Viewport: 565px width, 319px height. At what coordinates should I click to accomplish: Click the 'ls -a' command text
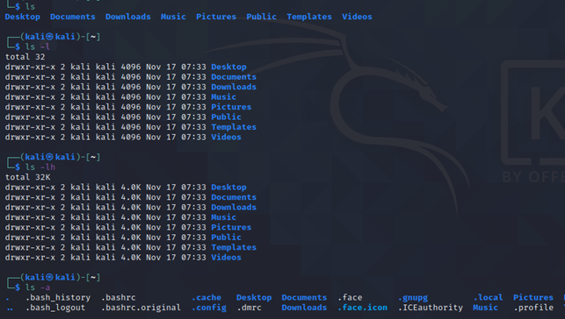pyautogui.click(x=38, y=287)
